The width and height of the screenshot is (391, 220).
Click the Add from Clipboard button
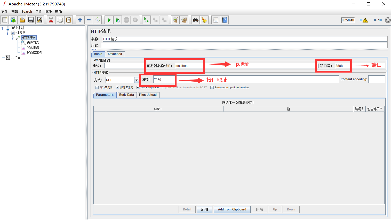232,209
